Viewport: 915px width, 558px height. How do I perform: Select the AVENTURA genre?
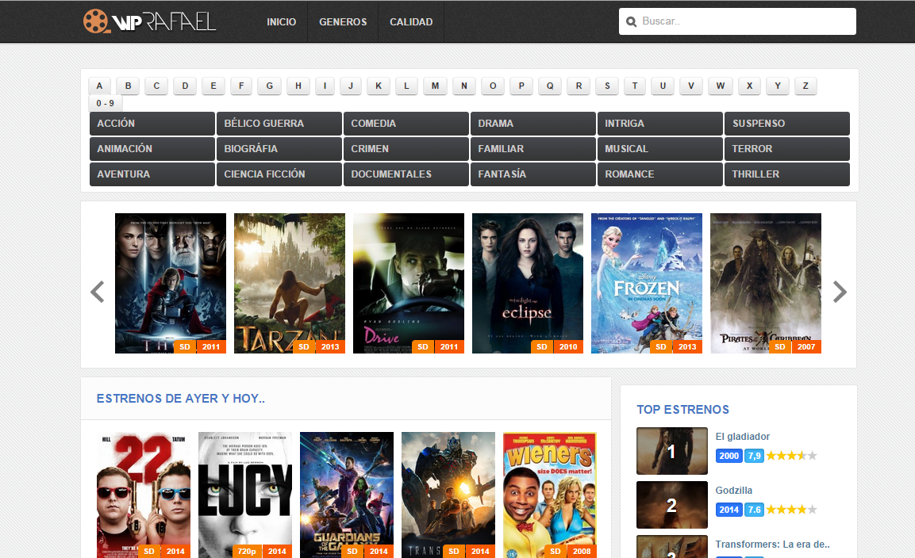point(152,174)
